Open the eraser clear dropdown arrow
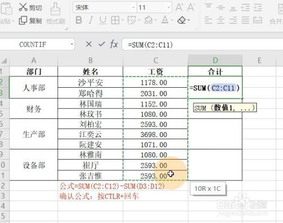 [x=188, y=20]
